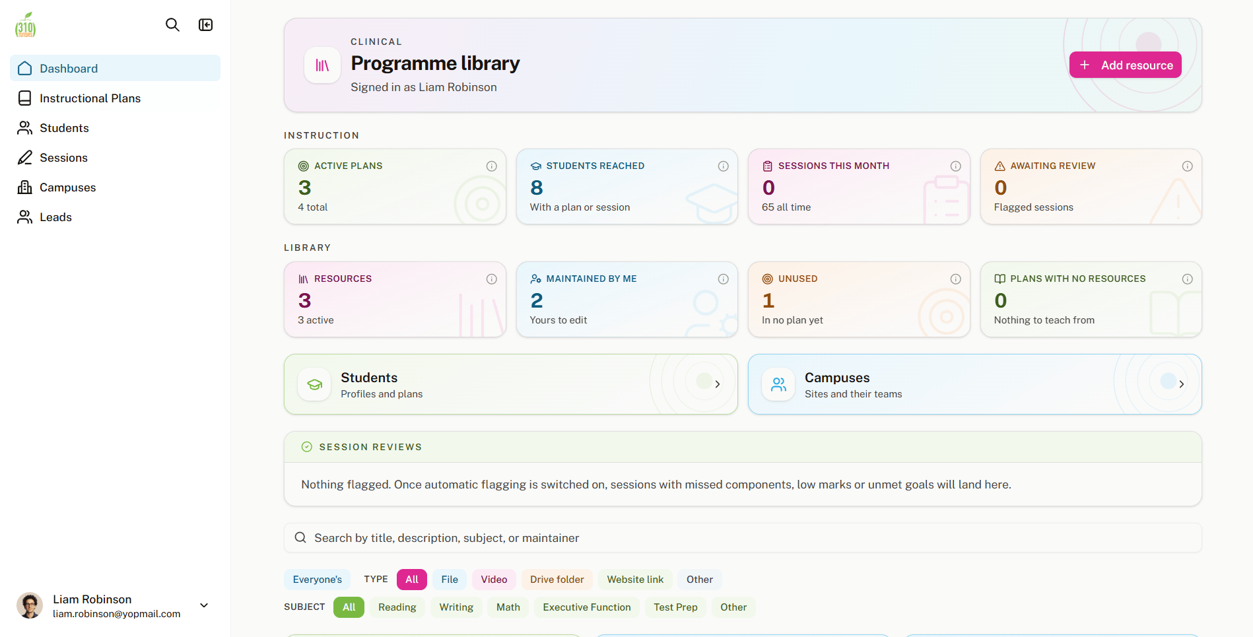Click the graduation cap icon on Students card
Image resolution: width=1253 pixels, height=637 pixels.
[x=315, y=384]
